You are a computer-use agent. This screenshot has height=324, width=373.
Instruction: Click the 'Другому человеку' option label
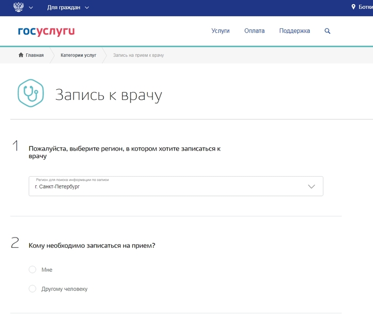click(64, 289)
